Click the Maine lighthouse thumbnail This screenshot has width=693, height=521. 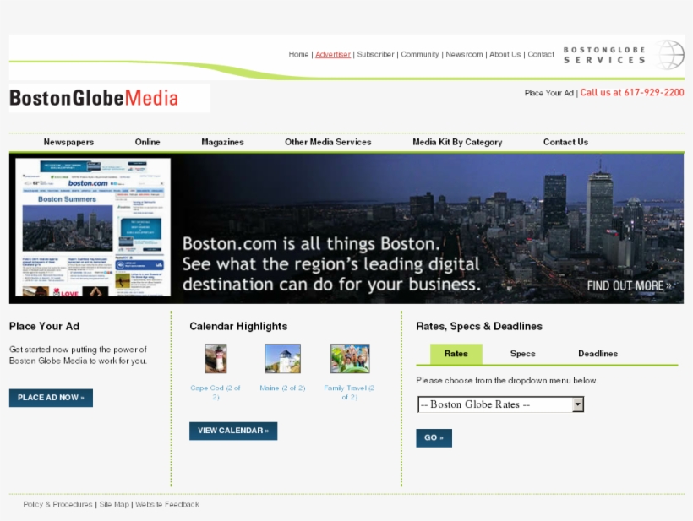[x=281, y=358]
